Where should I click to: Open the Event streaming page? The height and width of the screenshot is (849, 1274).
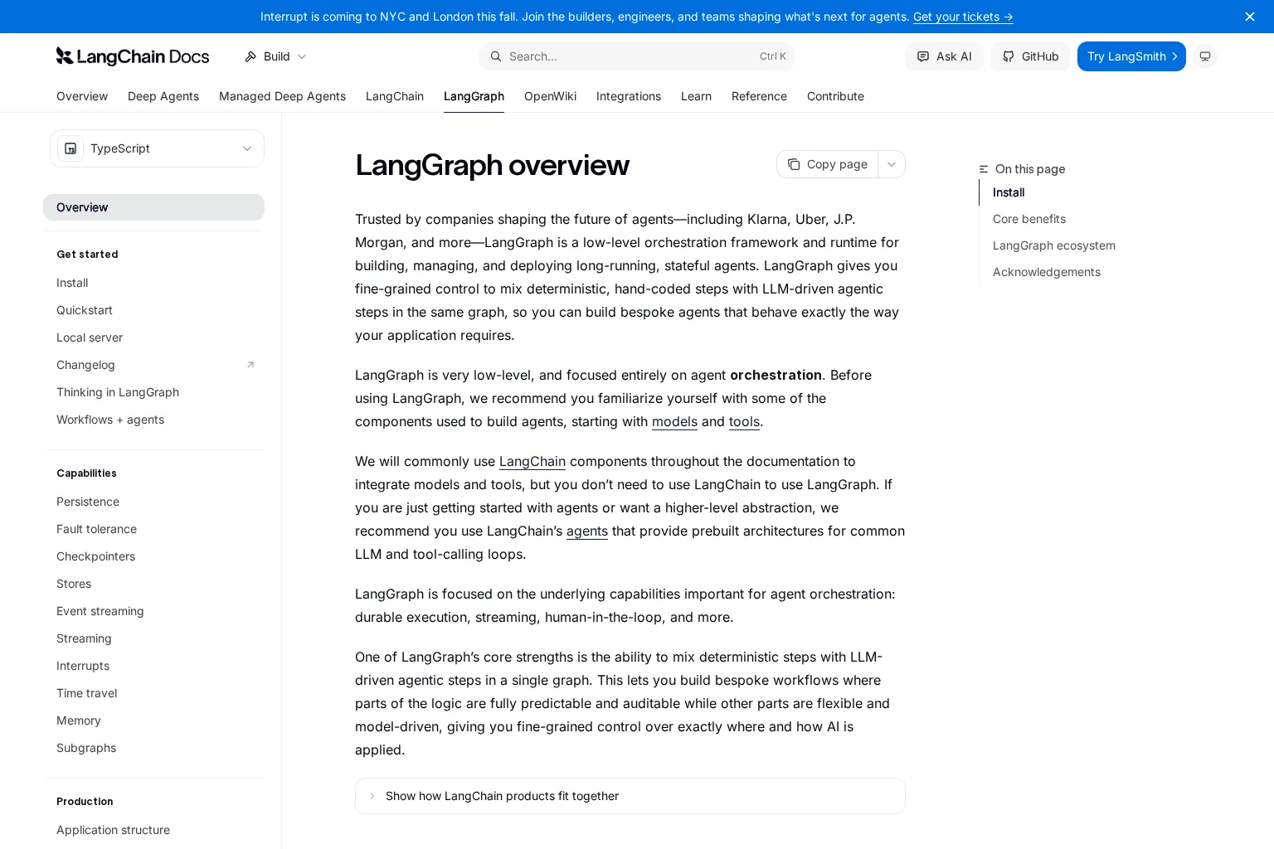pos(100,611)
